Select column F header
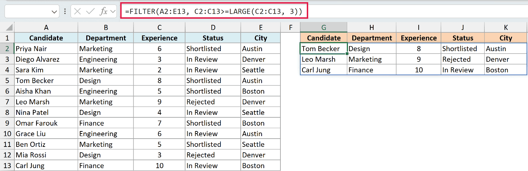This screenshot has width=528, height=171. pos(290,27)
